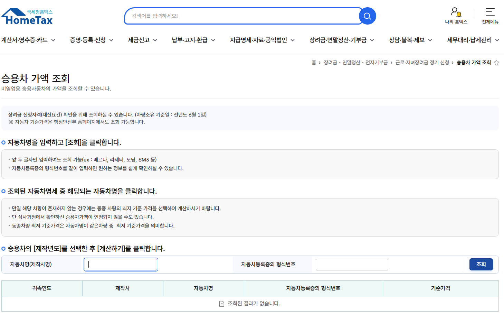Screen dimensions: 504x314
Task: Click heading 승용차의 [제작년도]를 선택한 후
Action: pyautogui.click(x=86, y=249)
